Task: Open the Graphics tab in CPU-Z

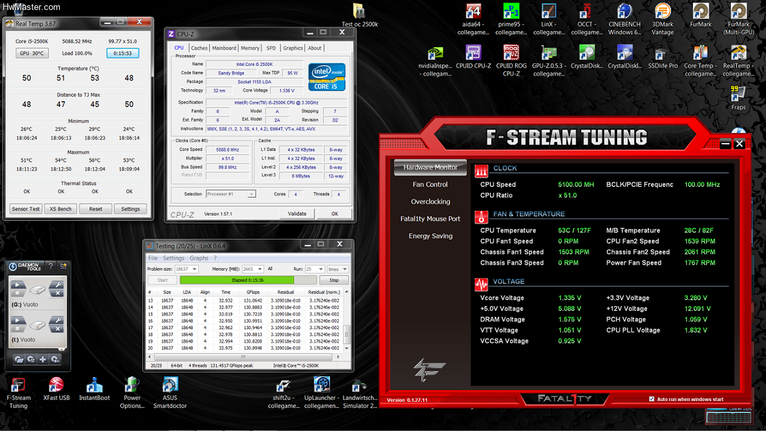Action: pyautogui.click(x=293, y=48)
